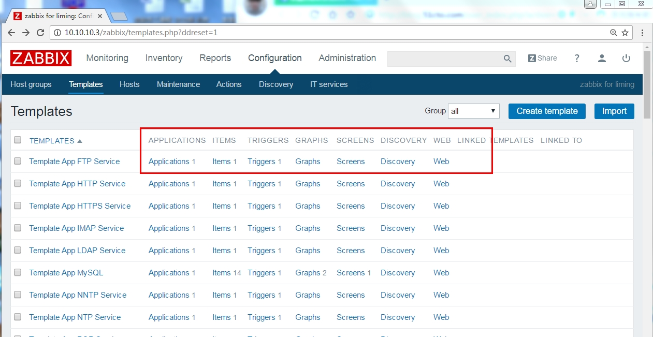Click the Share link with Z icon

[543, 58]
